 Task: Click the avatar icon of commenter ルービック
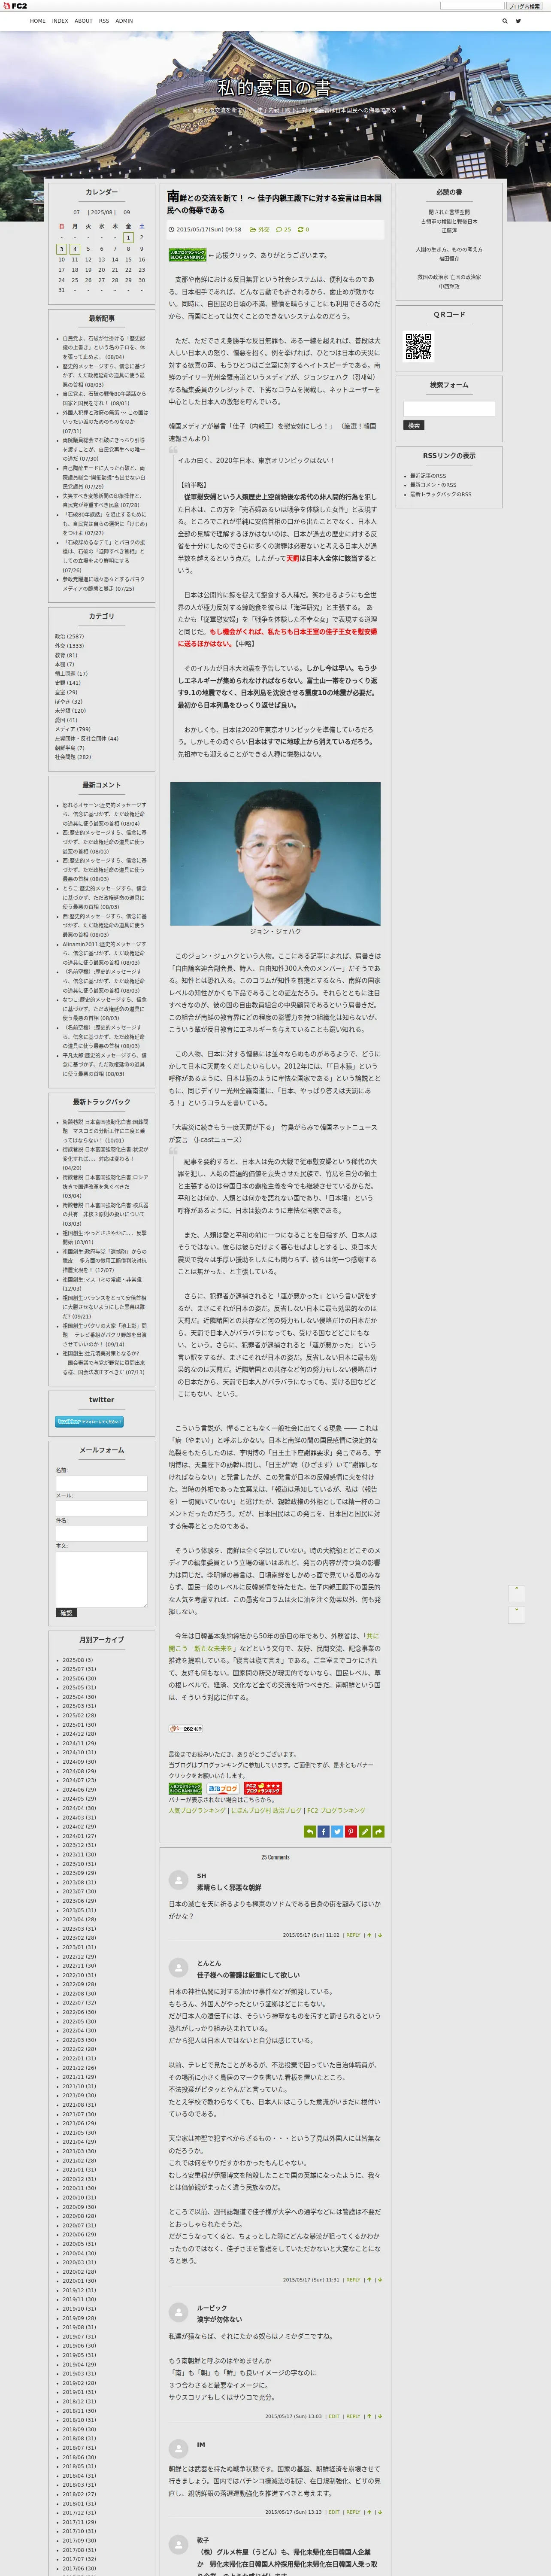coord(179,2312)
